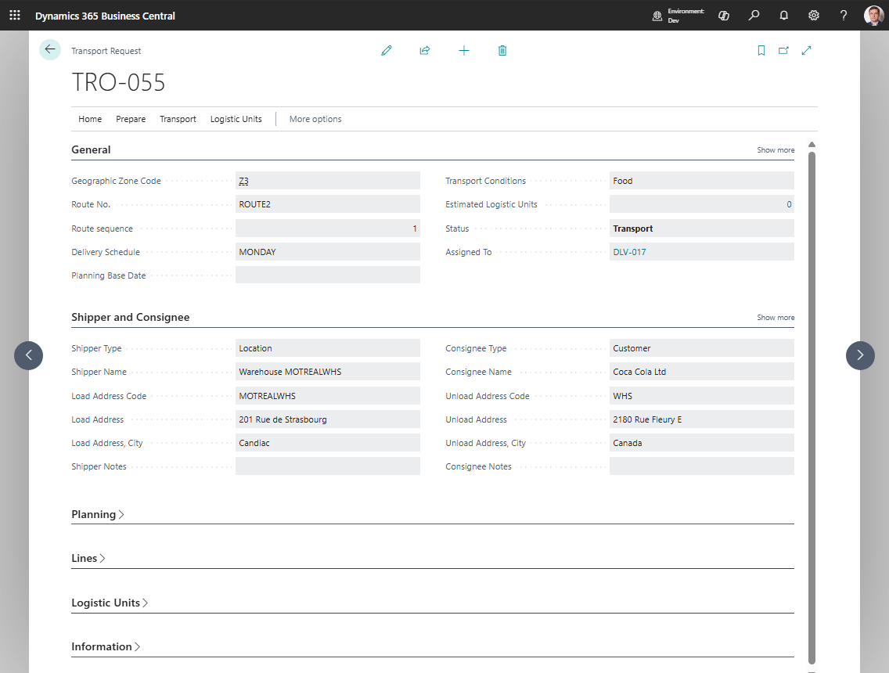Open the app launcher waffle menu
The width and height of the screenshot is (889, 673).
point(15,16)
